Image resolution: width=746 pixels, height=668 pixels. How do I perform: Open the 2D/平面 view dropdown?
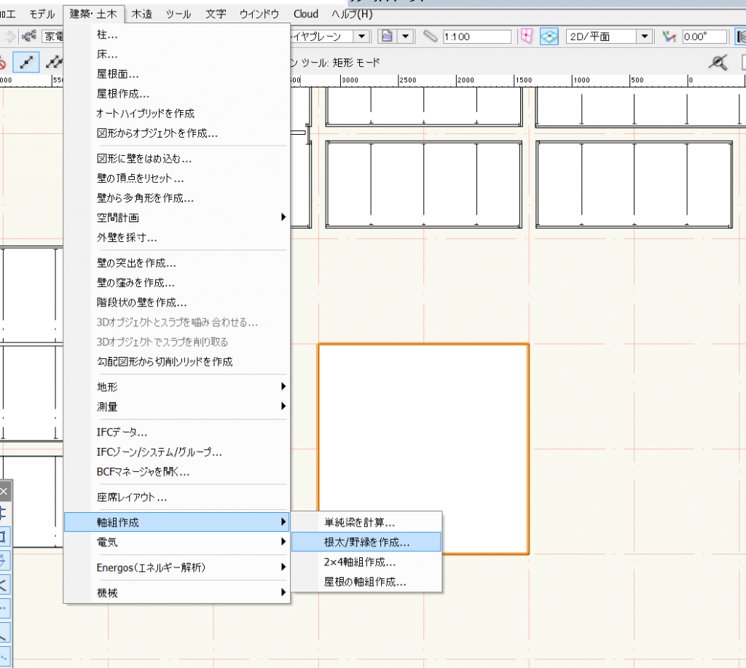[645, 36]
